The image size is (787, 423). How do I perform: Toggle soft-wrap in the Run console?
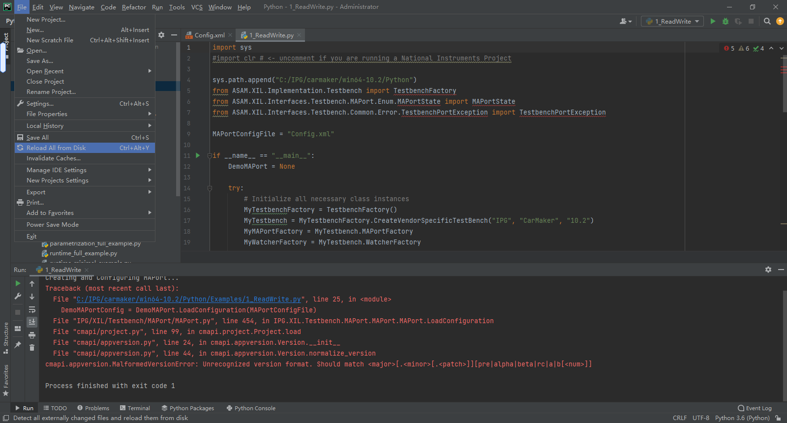[x=32, y=309]
